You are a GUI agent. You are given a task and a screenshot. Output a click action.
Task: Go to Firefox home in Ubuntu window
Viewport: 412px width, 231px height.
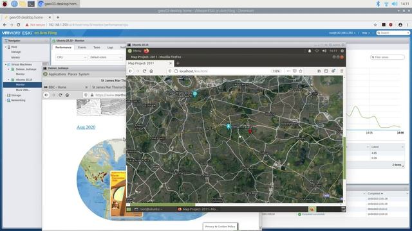click(x=151, y=71)
